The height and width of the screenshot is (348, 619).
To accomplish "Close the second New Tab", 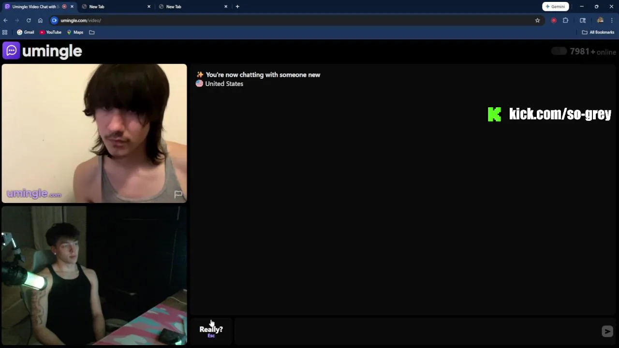I will click(226, 7).
